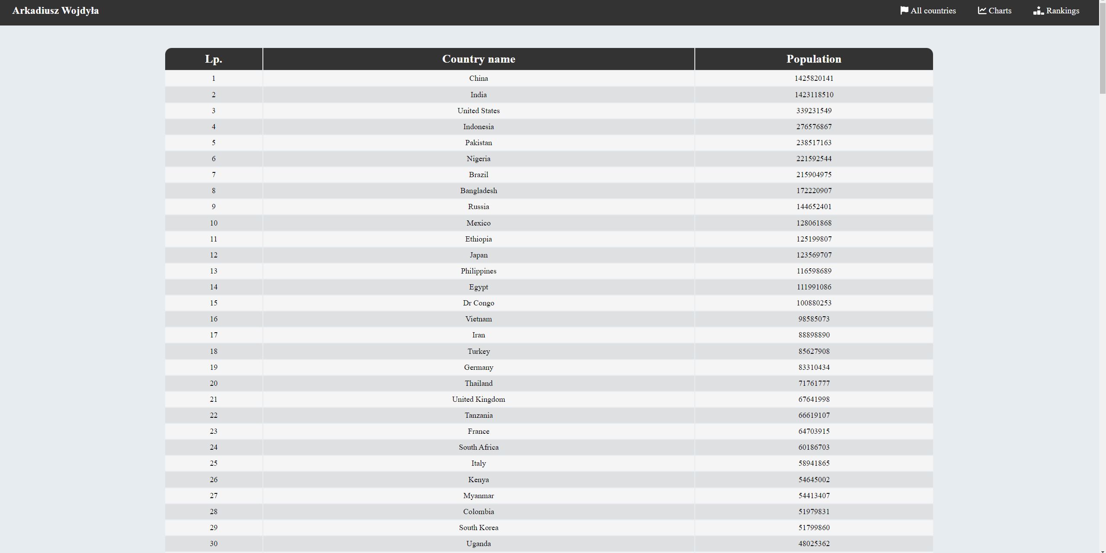Click India's population value 1423118510
The width and height of the screenshot is (1106, 553).
coord(814,95)
